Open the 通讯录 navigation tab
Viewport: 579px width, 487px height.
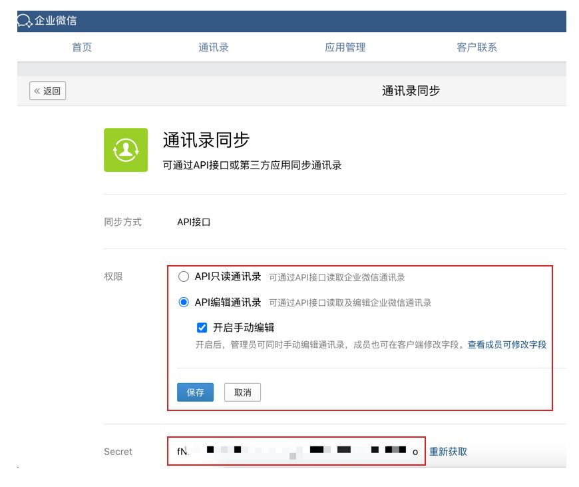click(x=214, y=47)
